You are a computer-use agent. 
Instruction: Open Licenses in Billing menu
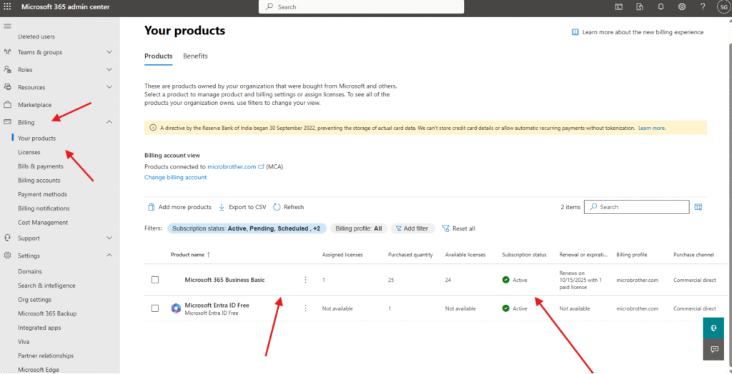coord(29,152)
